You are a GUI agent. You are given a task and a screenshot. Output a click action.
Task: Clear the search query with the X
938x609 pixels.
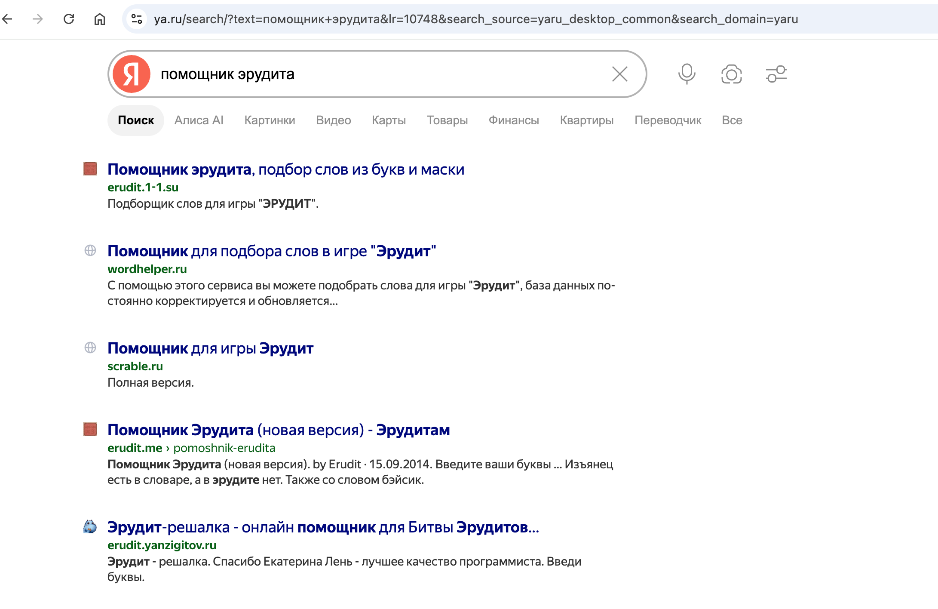point(620,74)
